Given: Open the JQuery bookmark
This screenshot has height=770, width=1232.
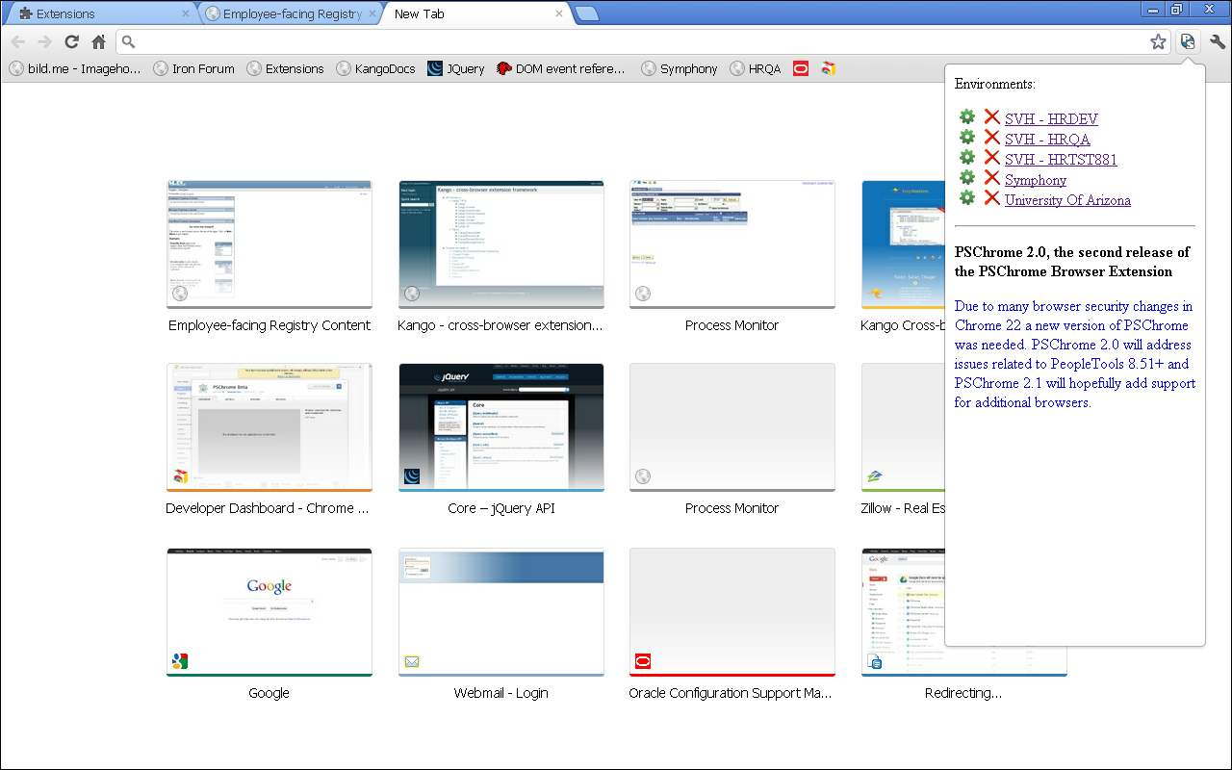Looking at the screenshot, I should click(x=456, y=68).
